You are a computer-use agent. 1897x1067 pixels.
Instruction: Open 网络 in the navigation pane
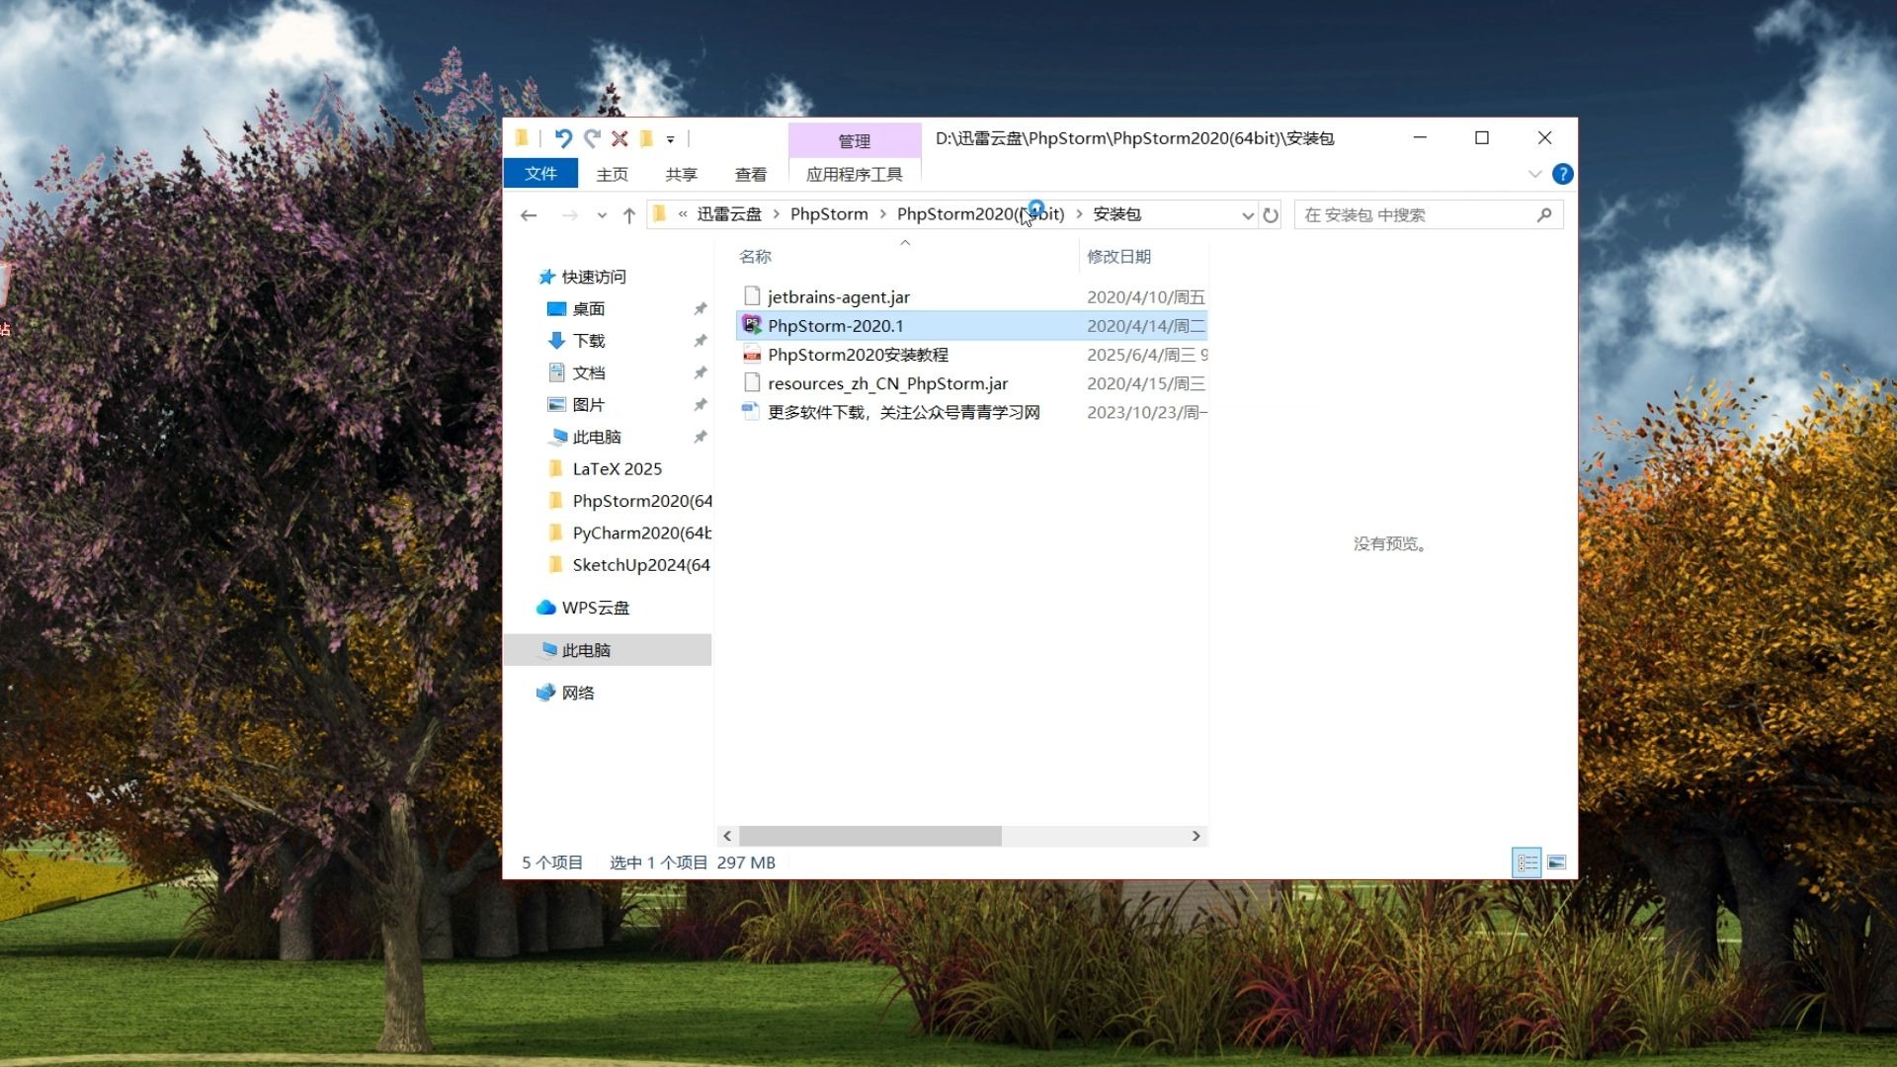pos(578,693)
